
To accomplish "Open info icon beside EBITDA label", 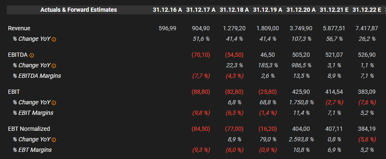I will pos(32,55).
